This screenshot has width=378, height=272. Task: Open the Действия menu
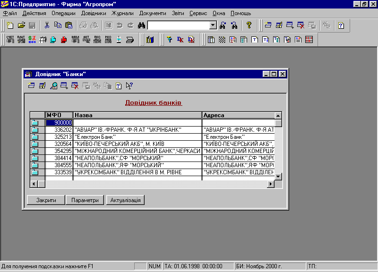34,13
